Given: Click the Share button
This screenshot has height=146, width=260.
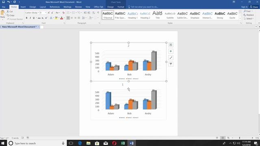Looking at the screenshot, I should 254,7.
